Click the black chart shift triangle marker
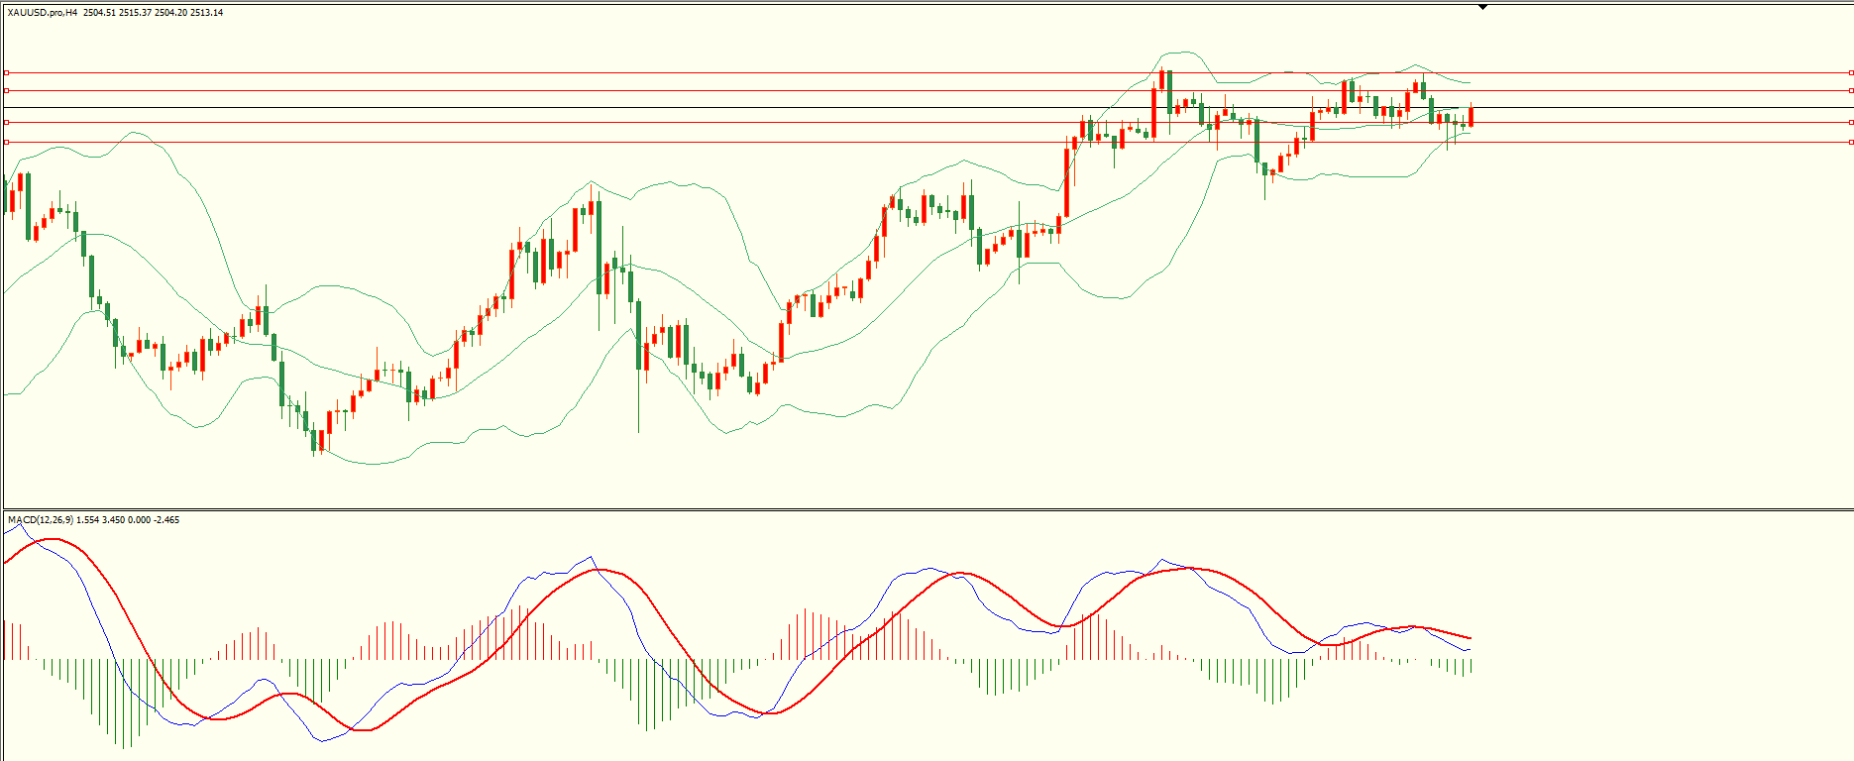The image size is (1854, 761). click(x=1482, y=7)
